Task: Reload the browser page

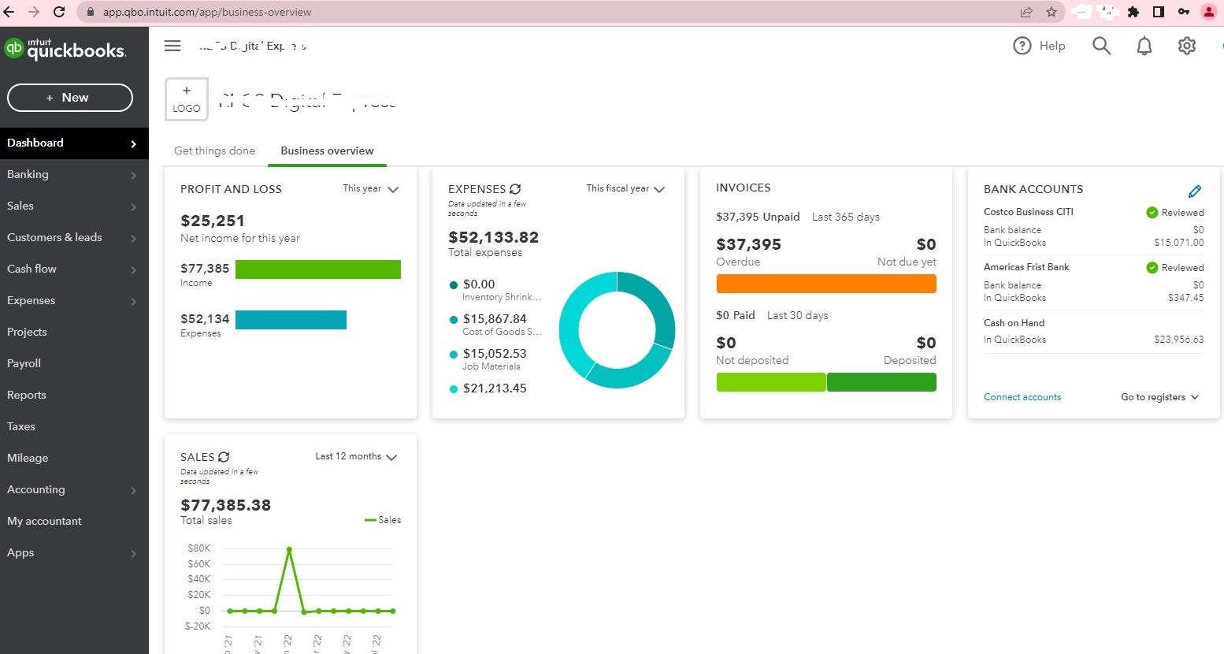Action: click(58, 12)
